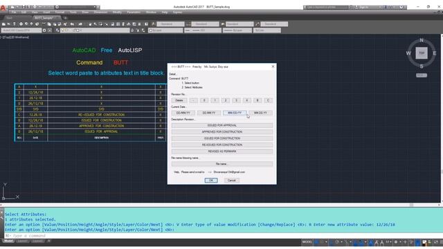This screenshot has height=249, width=443.
Task: Click the N compass direction on ViewCube
Action: pos(422,40)
